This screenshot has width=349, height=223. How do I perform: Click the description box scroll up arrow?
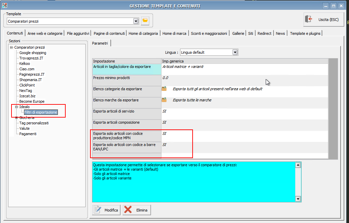pos(298,165)
